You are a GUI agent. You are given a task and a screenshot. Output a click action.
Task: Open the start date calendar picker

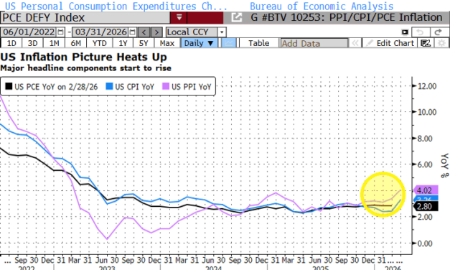(x=61, y=32)
